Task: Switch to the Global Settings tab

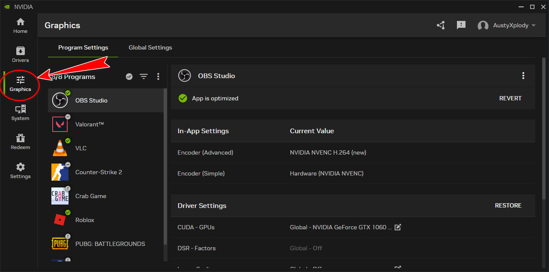Action: tap(150, 47)
